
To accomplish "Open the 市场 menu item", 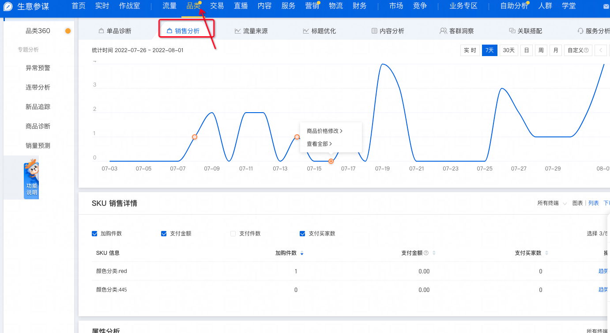I will (396, 6).
